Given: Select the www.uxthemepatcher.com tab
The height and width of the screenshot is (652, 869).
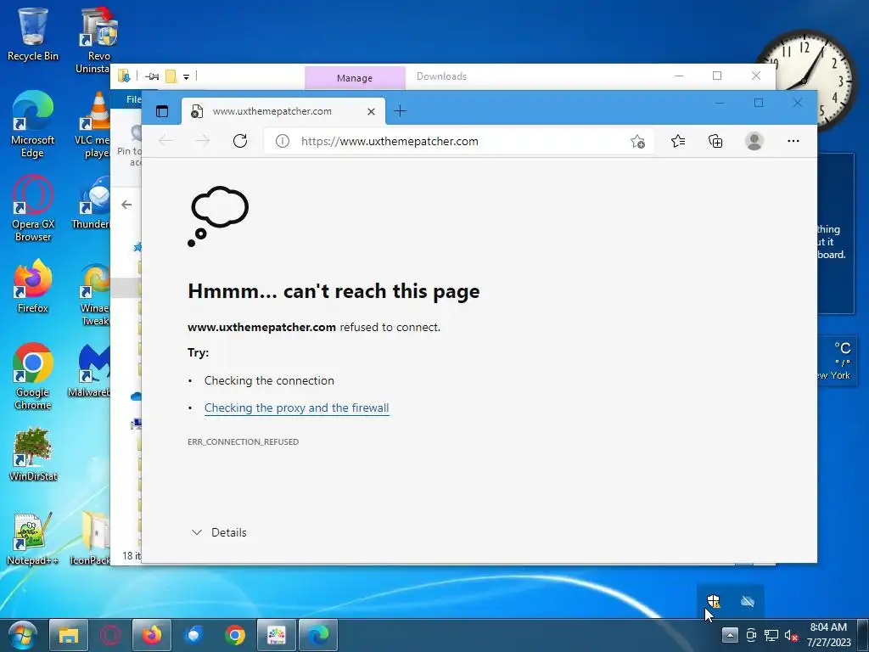Looking at the screenshot, I should (283, 111).
